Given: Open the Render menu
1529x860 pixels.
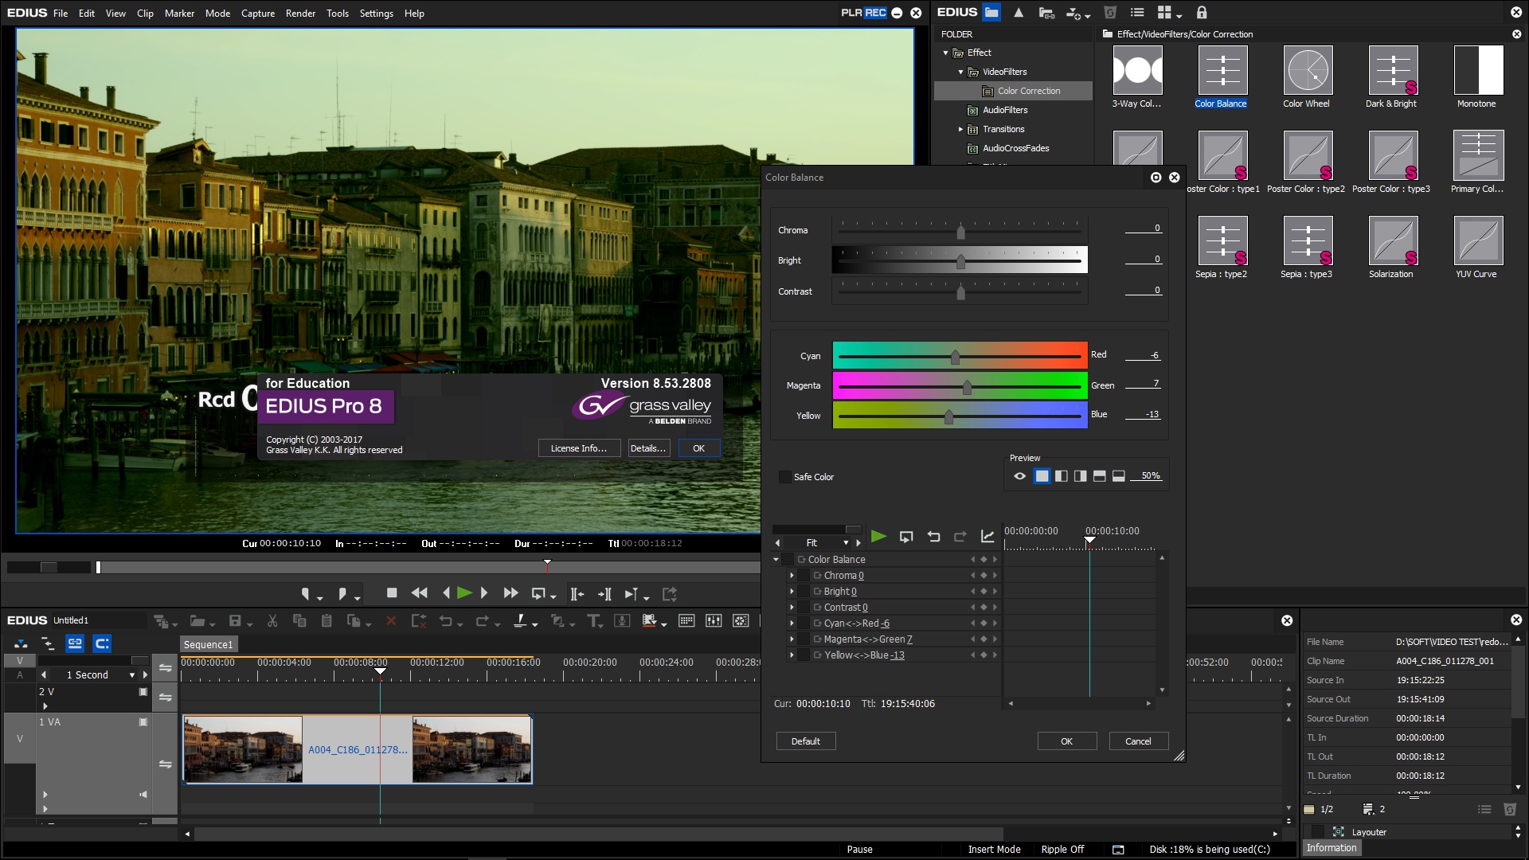Looking at the screenshot, I should (x=300, y=13).
